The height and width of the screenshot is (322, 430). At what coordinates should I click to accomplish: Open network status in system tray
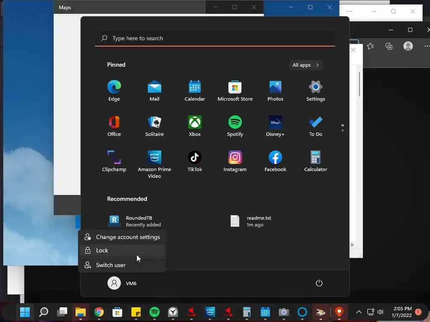tap(370, 312)
